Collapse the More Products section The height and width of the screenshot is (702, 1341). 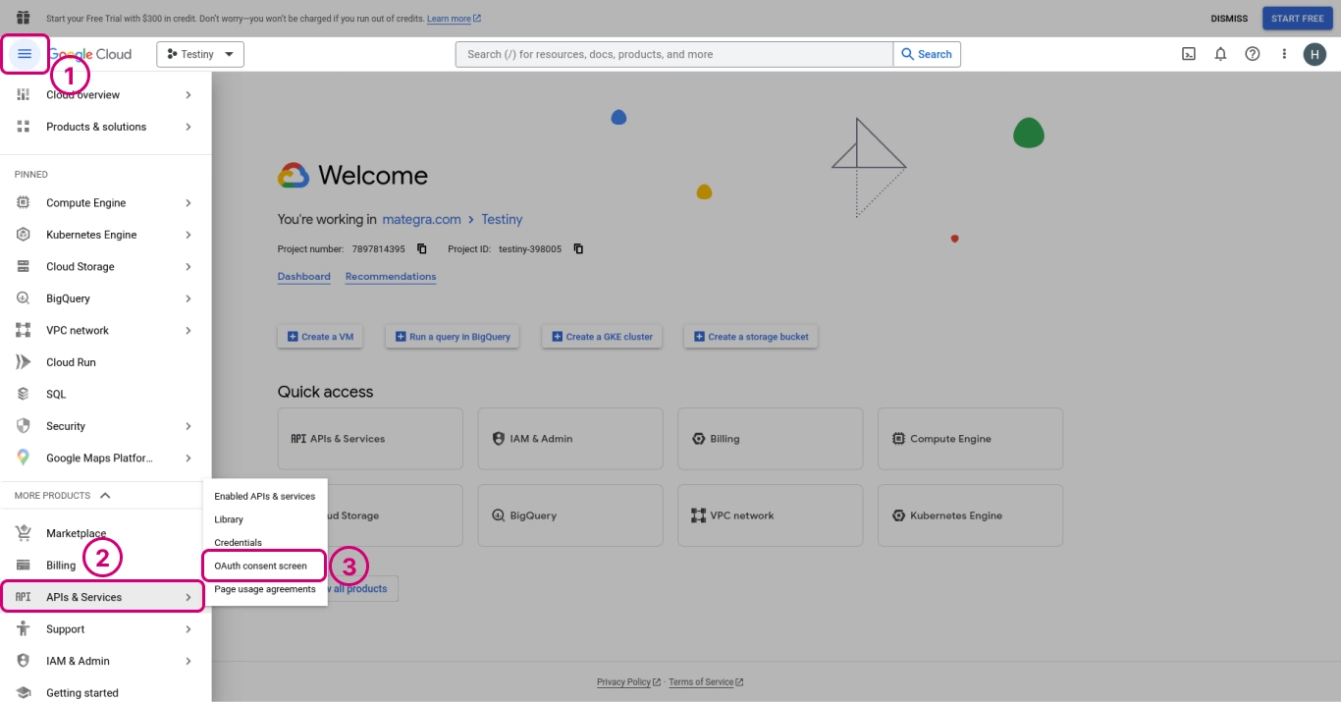[105, 496]
